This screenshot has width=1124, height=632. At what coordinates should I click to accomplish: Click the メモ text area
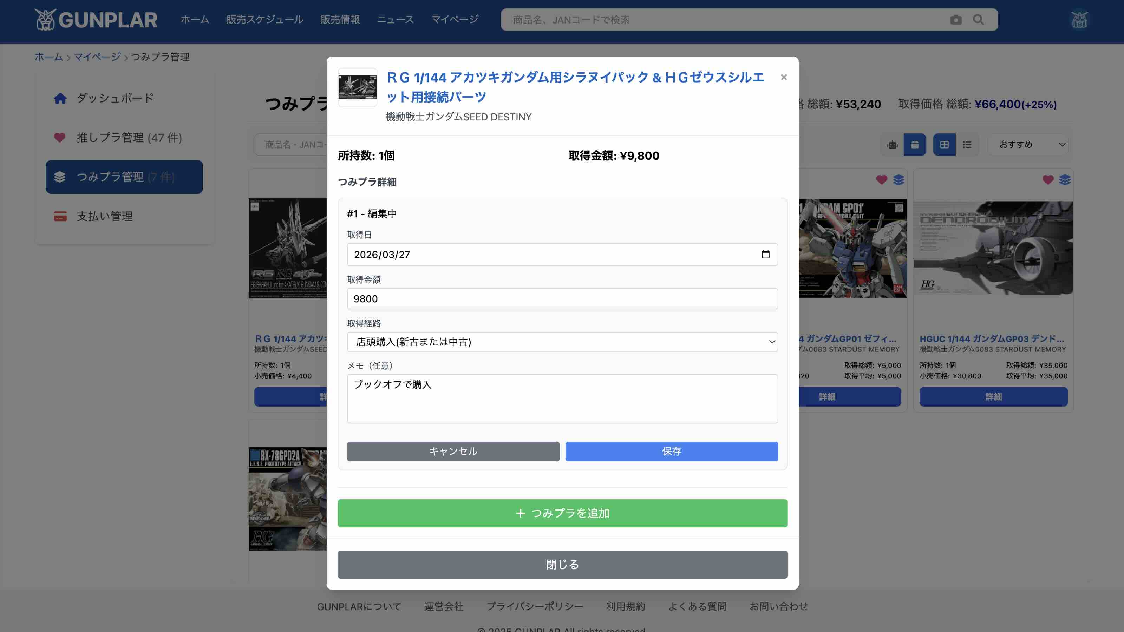[x=562, y=399]
